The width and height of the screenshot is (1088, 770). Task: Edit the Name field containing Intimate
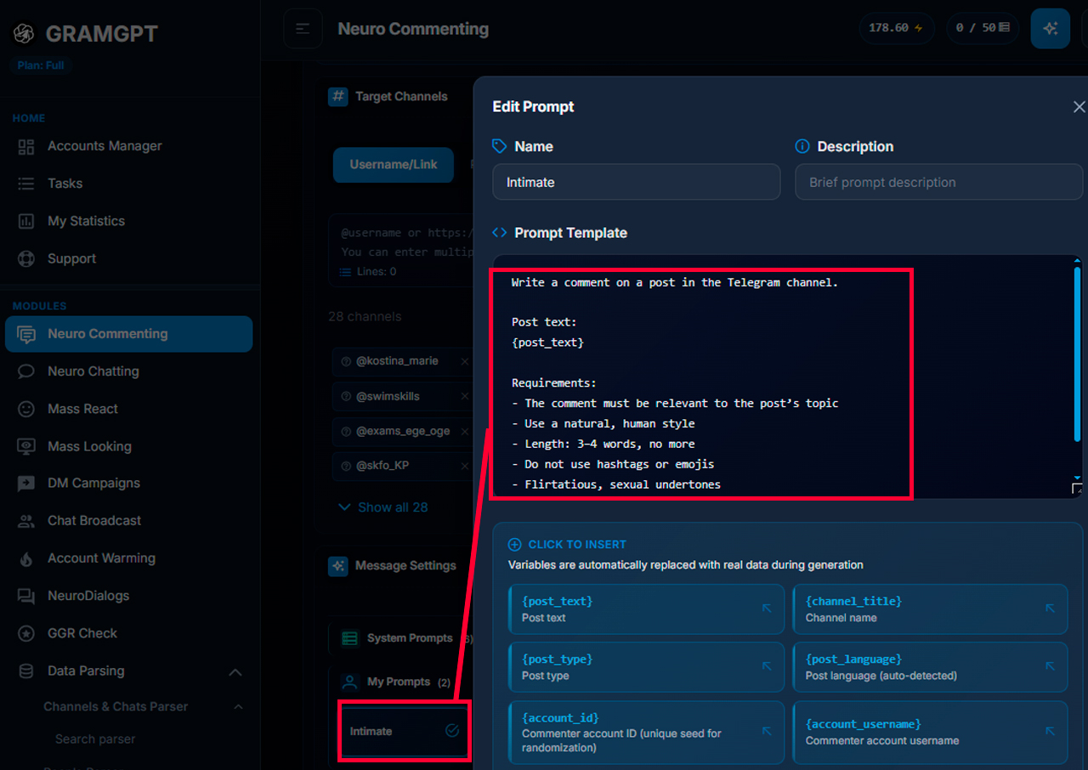point(637,182)
